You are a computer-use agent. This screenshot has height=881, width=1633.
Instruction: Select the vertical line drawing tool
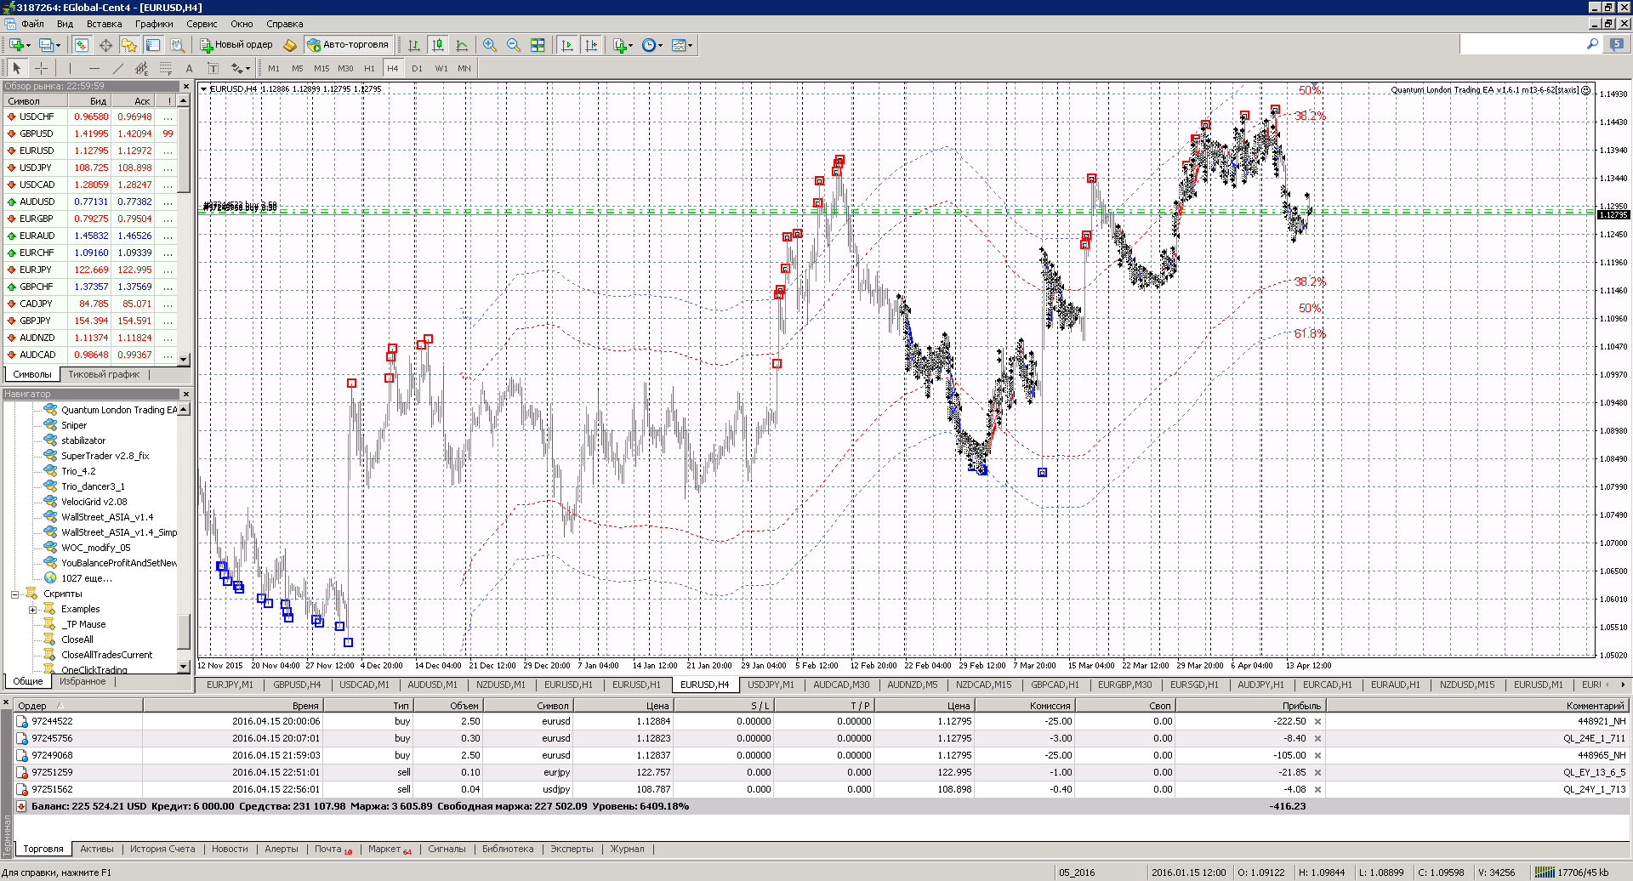(70, 68)
